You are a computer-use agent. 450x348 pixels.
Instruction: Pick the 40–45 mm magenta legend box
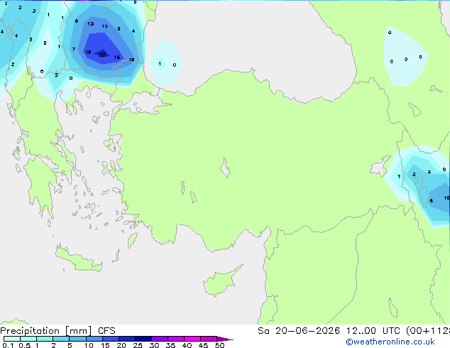192,339
